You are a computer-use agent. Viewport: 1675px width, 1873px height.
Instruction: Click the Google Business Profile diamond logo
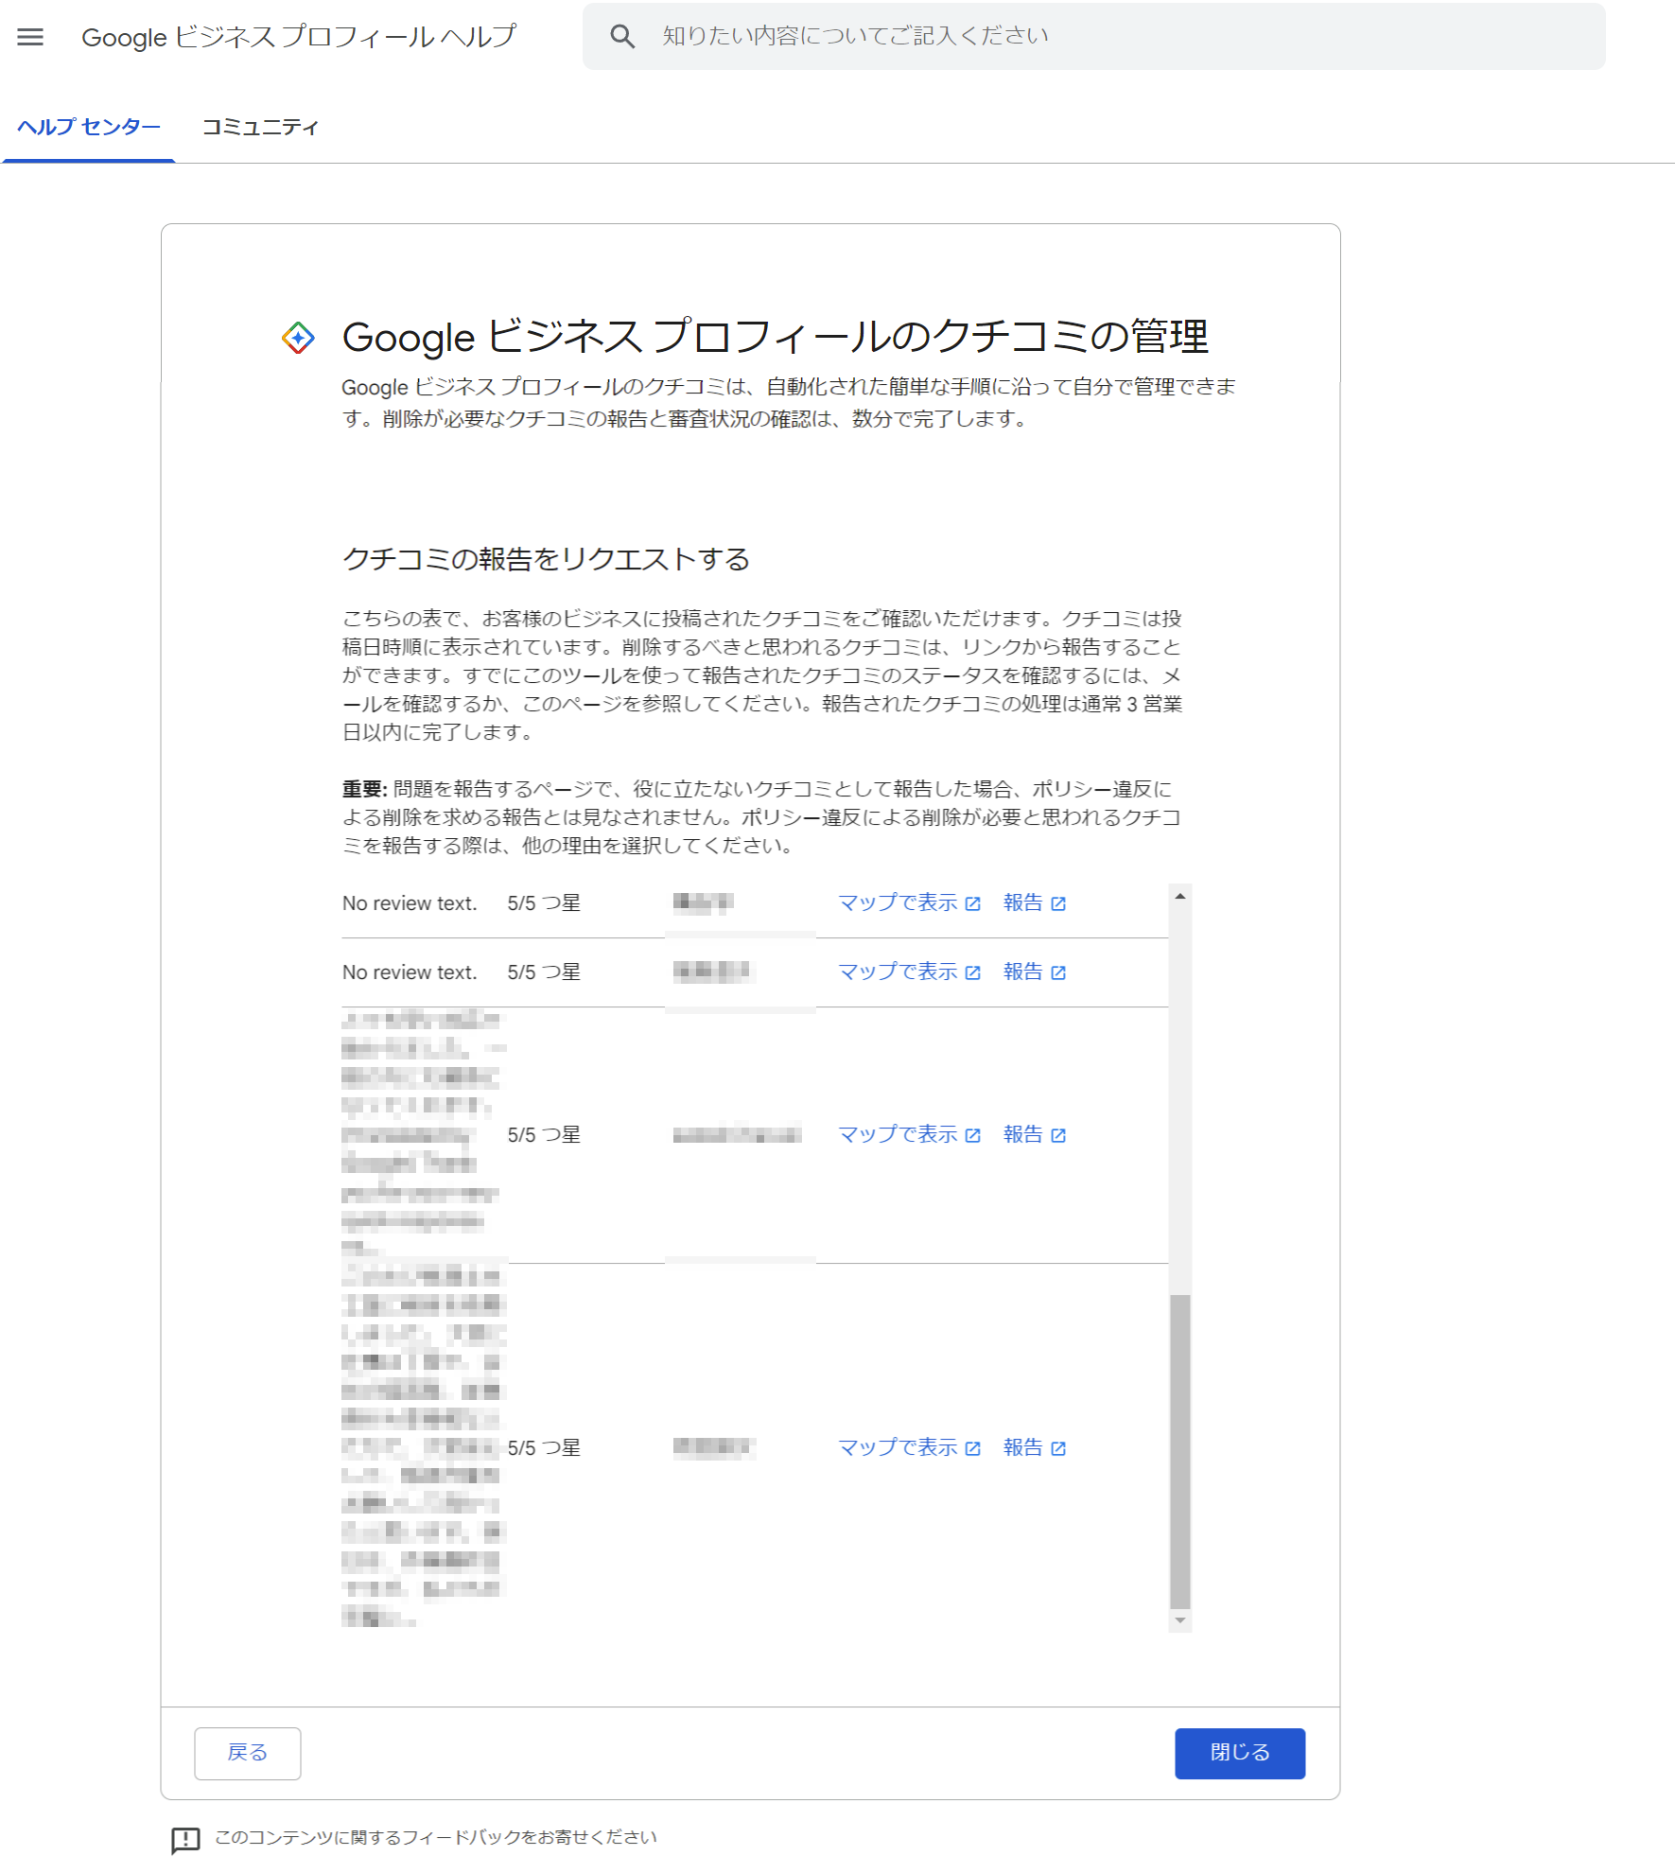coord(298,338)
